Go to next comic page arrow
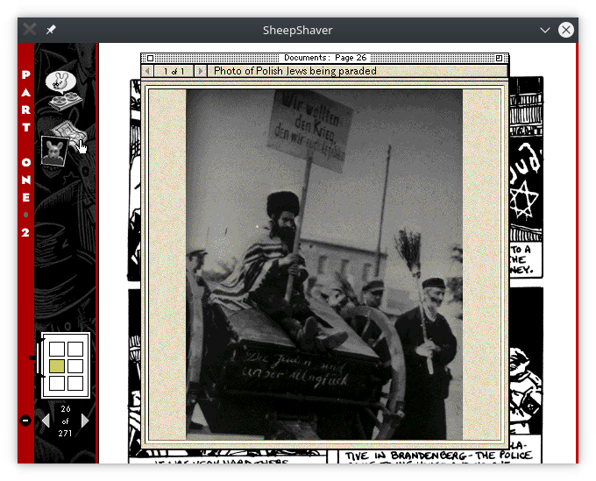The image size is (596, 481). click(85, 421)
